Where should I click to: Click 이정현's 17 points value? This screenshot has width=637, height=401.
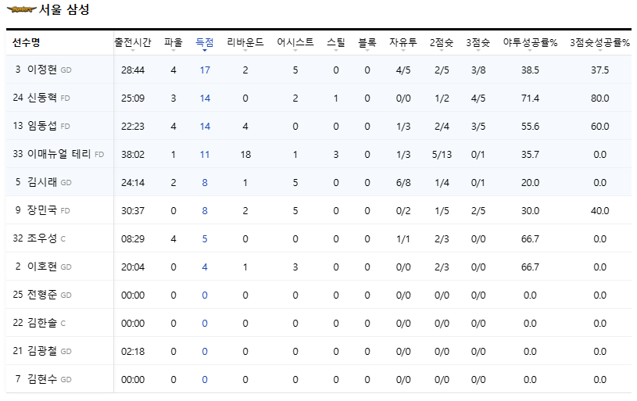point(205,70)
